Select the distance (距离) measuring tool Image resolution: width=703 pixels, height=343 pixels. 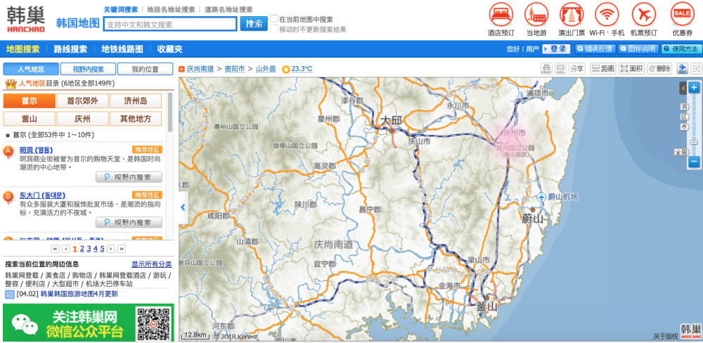tap(602, 69)
